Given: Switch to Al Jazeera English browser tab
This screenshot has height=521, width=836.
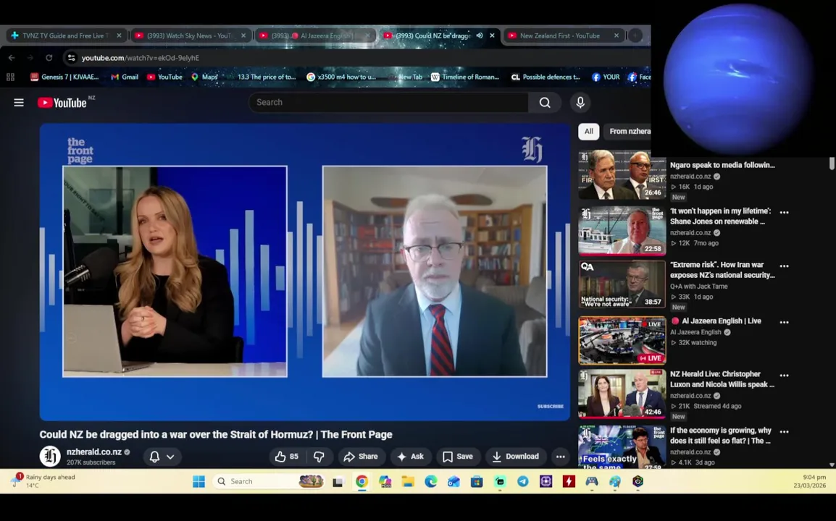Looking at the screenshot, I should point(314,35).
